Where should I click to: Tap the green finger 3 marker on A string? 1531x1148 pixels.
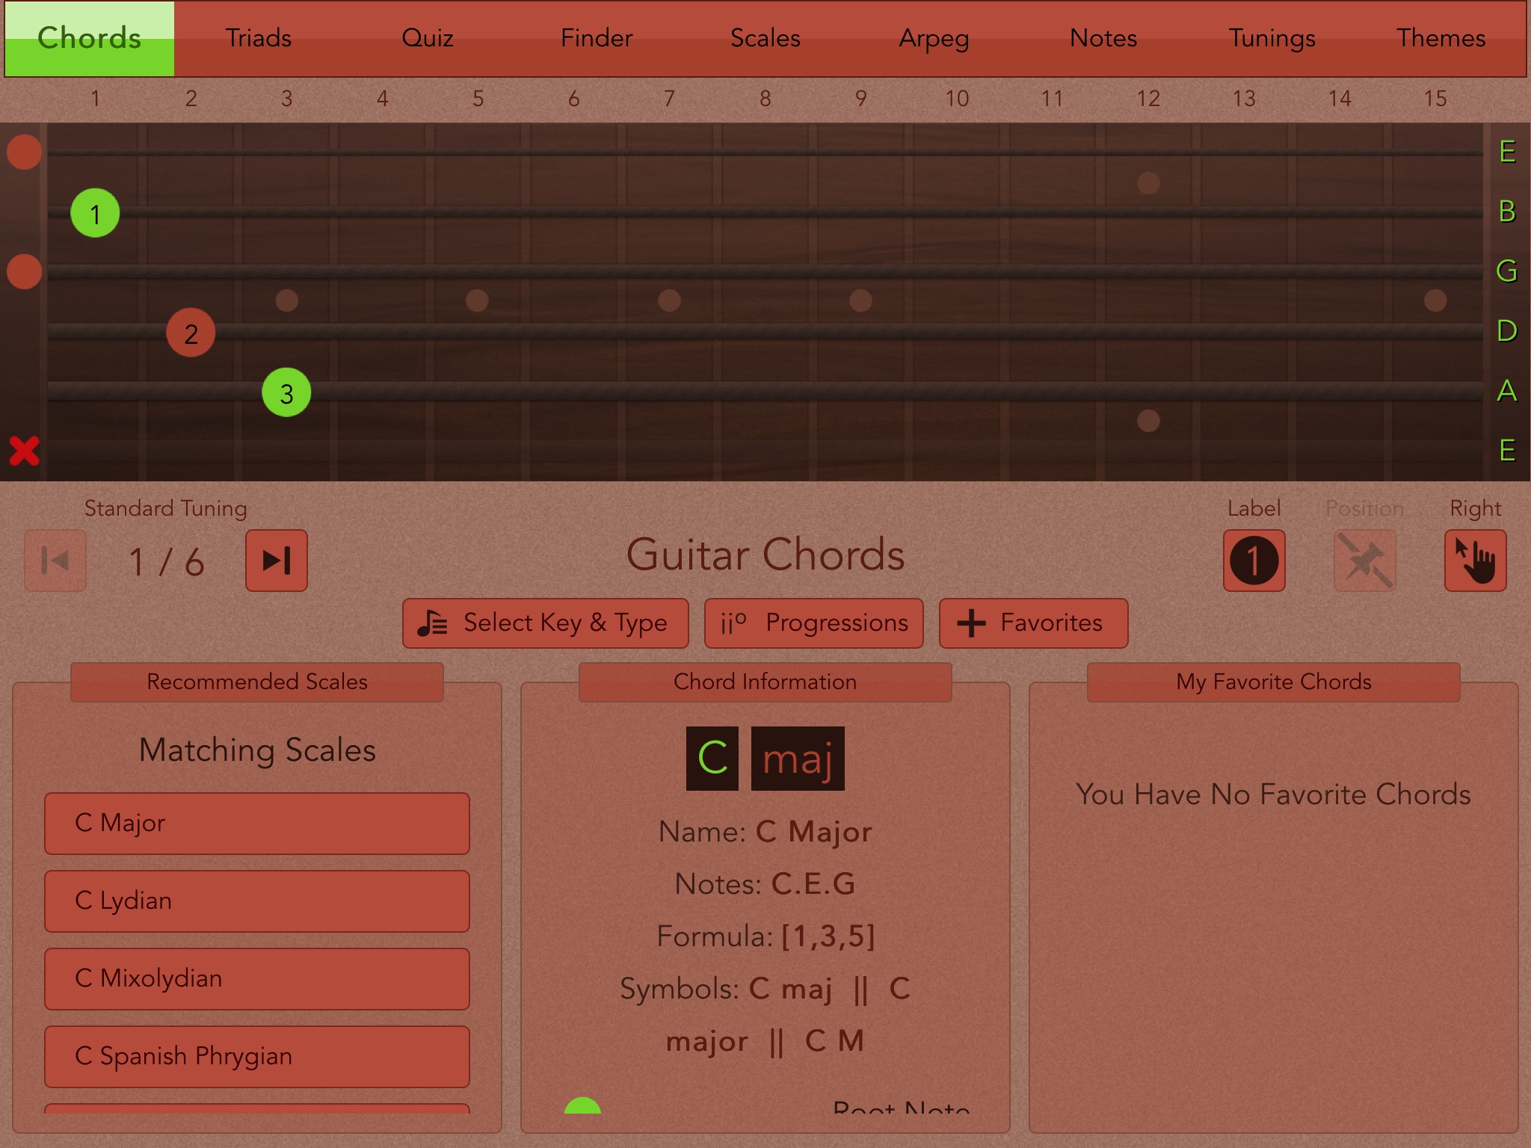pos(286,392)
